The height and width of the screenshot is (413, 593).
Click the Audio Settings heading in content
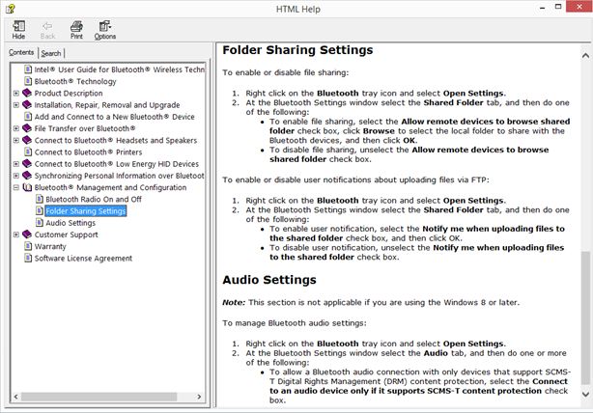point(269,280)
